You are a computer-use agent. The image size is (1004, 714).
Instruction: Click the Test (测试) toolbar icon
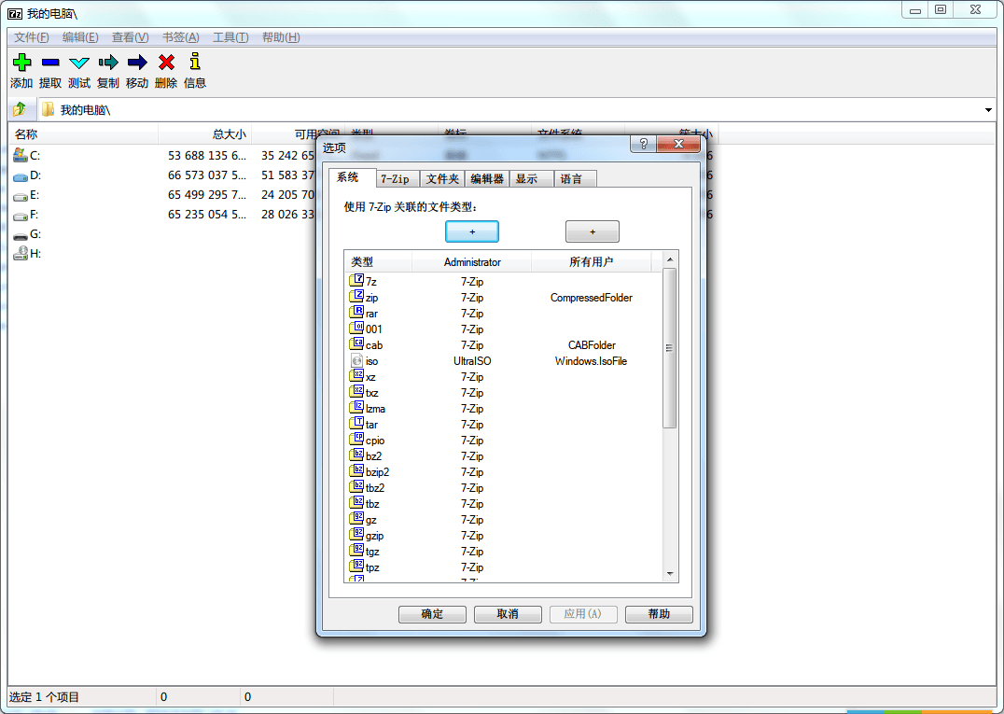[79, 63]
